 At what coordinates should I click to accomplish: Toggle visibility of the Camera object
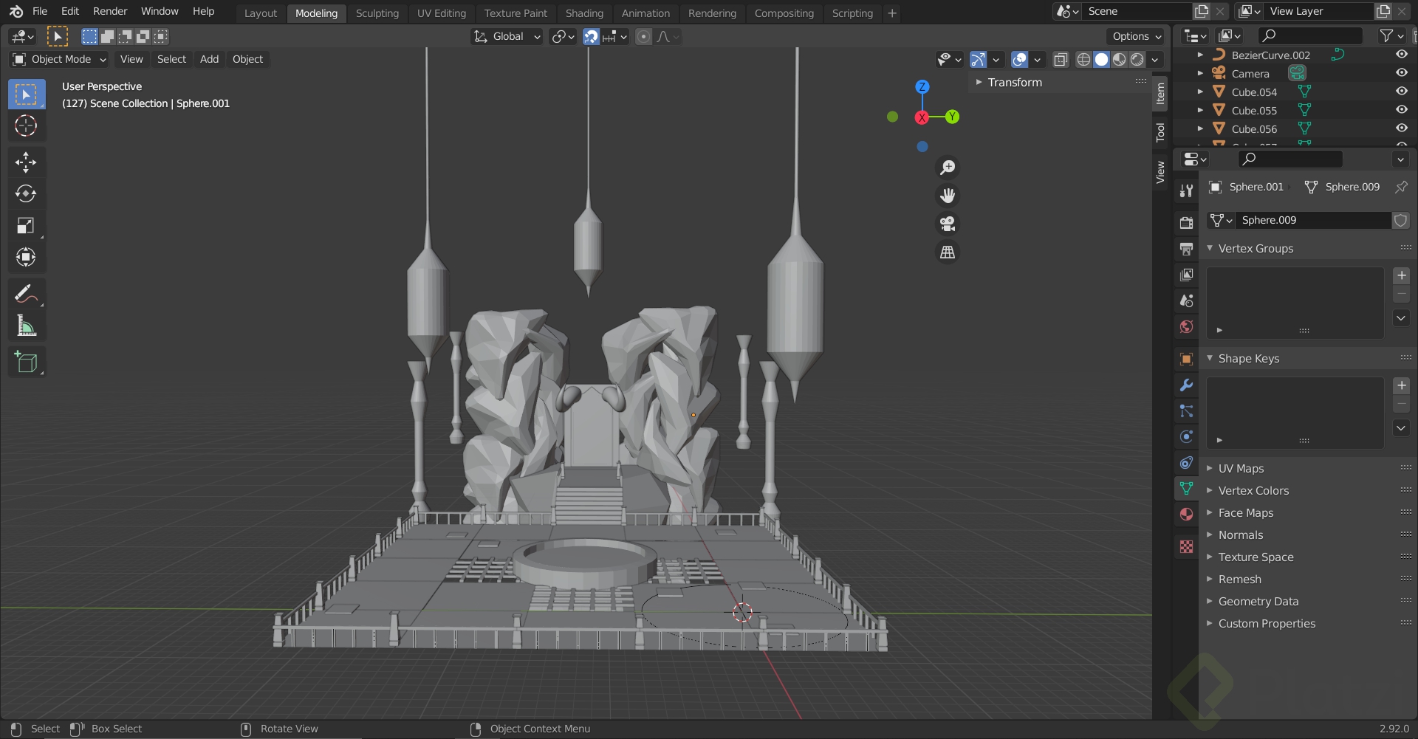coord(1401,73)
